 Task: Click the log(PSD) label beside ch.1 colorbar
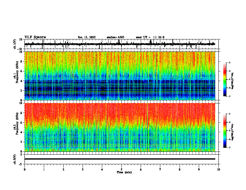(x=233, y=81)
